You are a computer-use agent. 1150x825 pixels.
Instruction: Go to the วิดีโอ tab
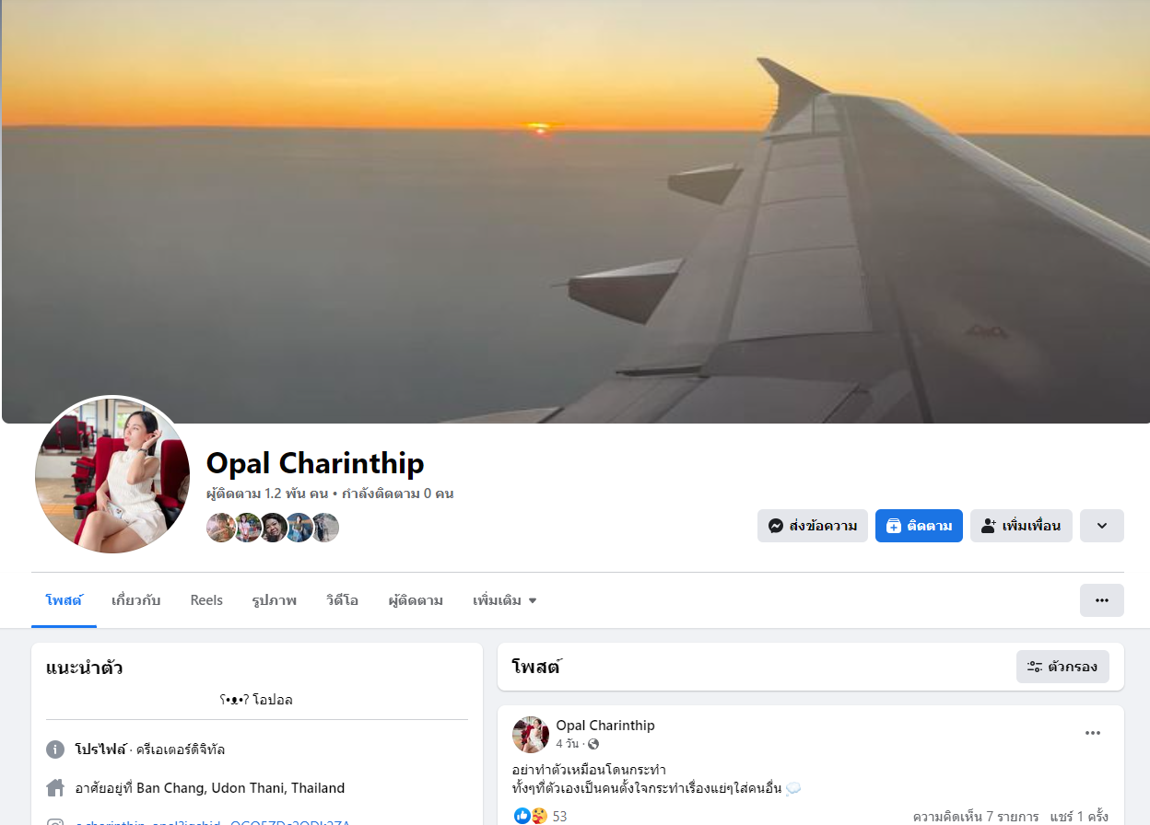342,600
